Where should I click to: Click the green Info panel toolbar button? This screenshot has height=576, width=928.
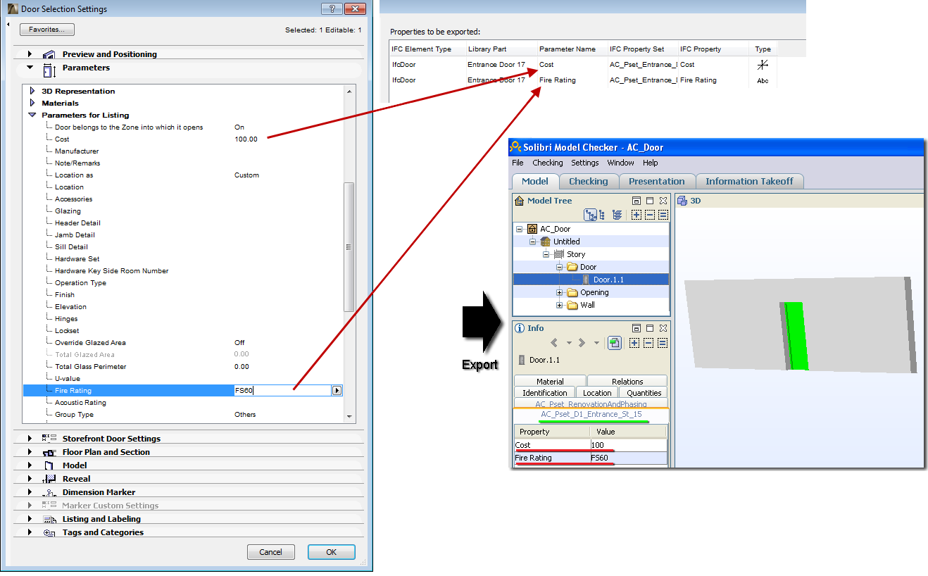click(614, 343)
